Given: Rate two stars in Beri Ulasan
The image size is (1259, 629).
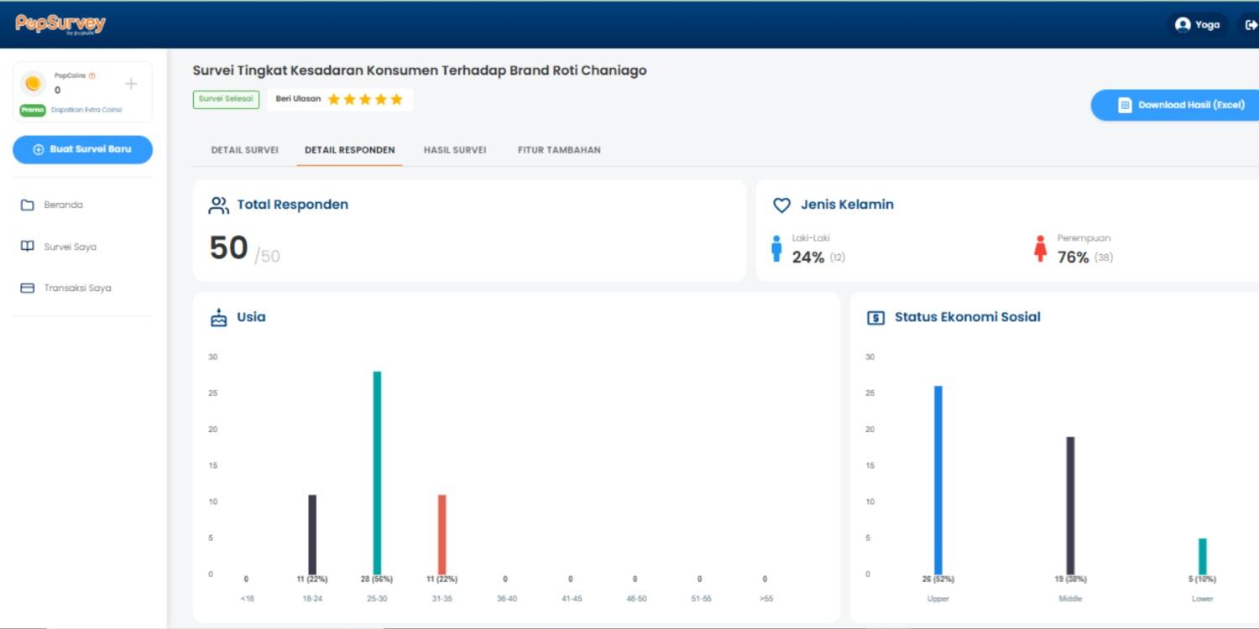Looking at the screenshot, I should (x=349, y=99).
